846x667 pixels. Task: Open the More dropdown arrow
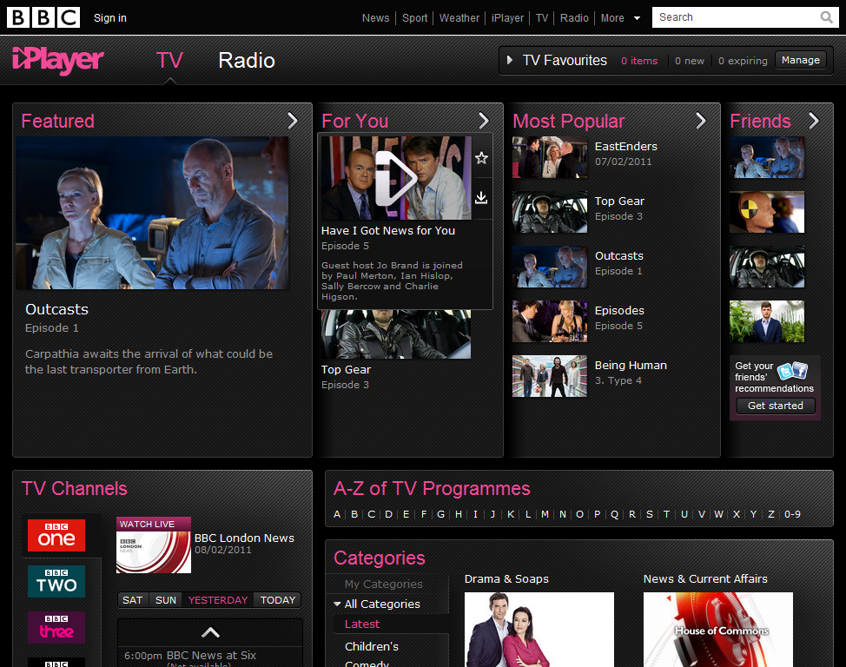point(637,18)
